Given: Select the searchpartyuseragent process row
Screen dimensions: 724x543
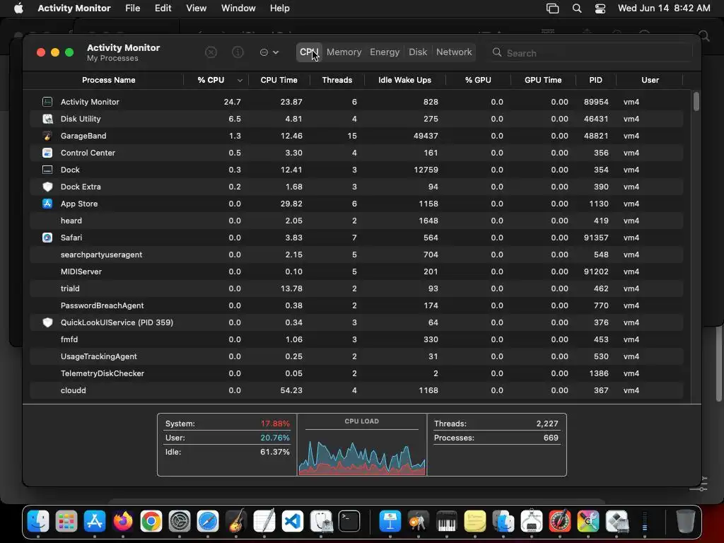Looking at the screenshot, I should click(356, 255).
